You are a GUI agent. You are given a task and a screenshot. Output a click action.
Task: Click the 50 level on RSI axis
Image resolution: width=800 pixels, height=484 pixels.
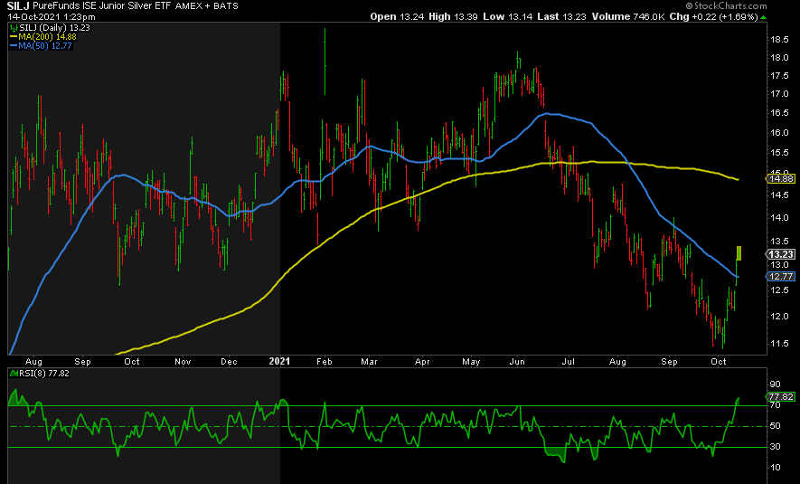coord(775,426)
